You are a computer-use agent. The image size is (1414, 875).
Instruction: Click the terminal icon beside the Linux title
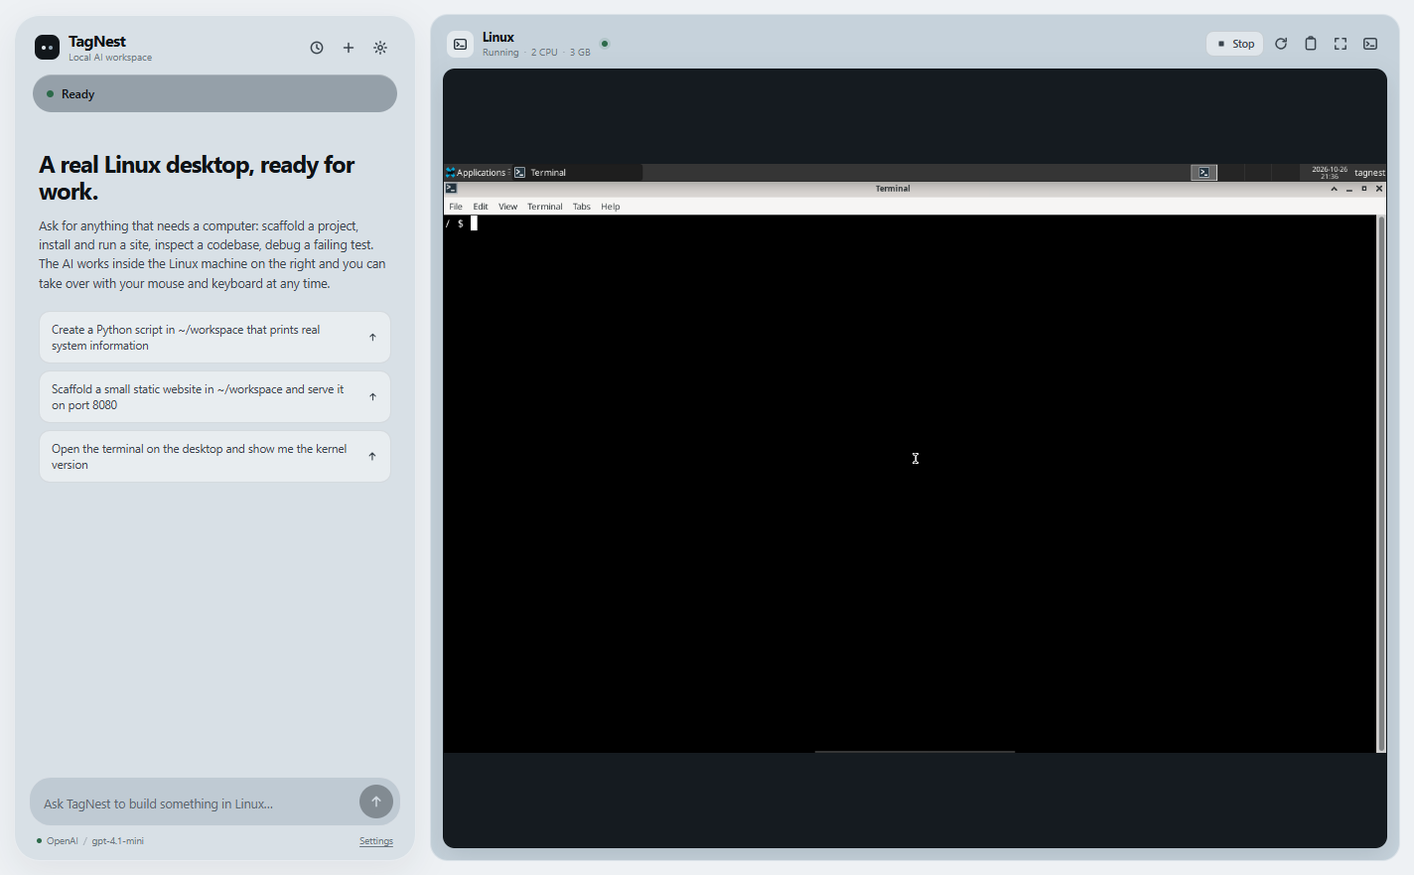pyautogui.click(x=460, y=44)
